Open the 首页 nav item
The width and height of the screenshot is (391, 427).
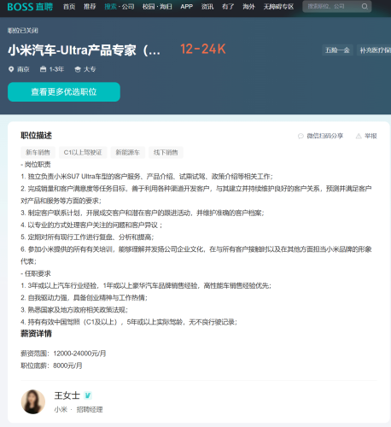click(69, 7)
